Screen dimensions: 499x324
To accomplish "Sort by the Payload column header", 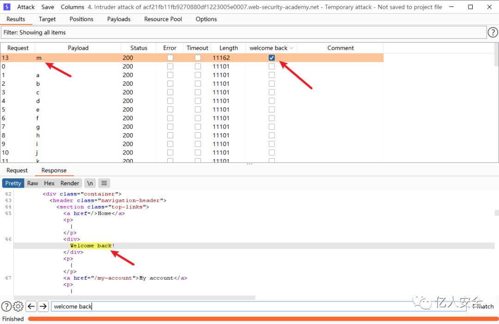I will [78, 48].
